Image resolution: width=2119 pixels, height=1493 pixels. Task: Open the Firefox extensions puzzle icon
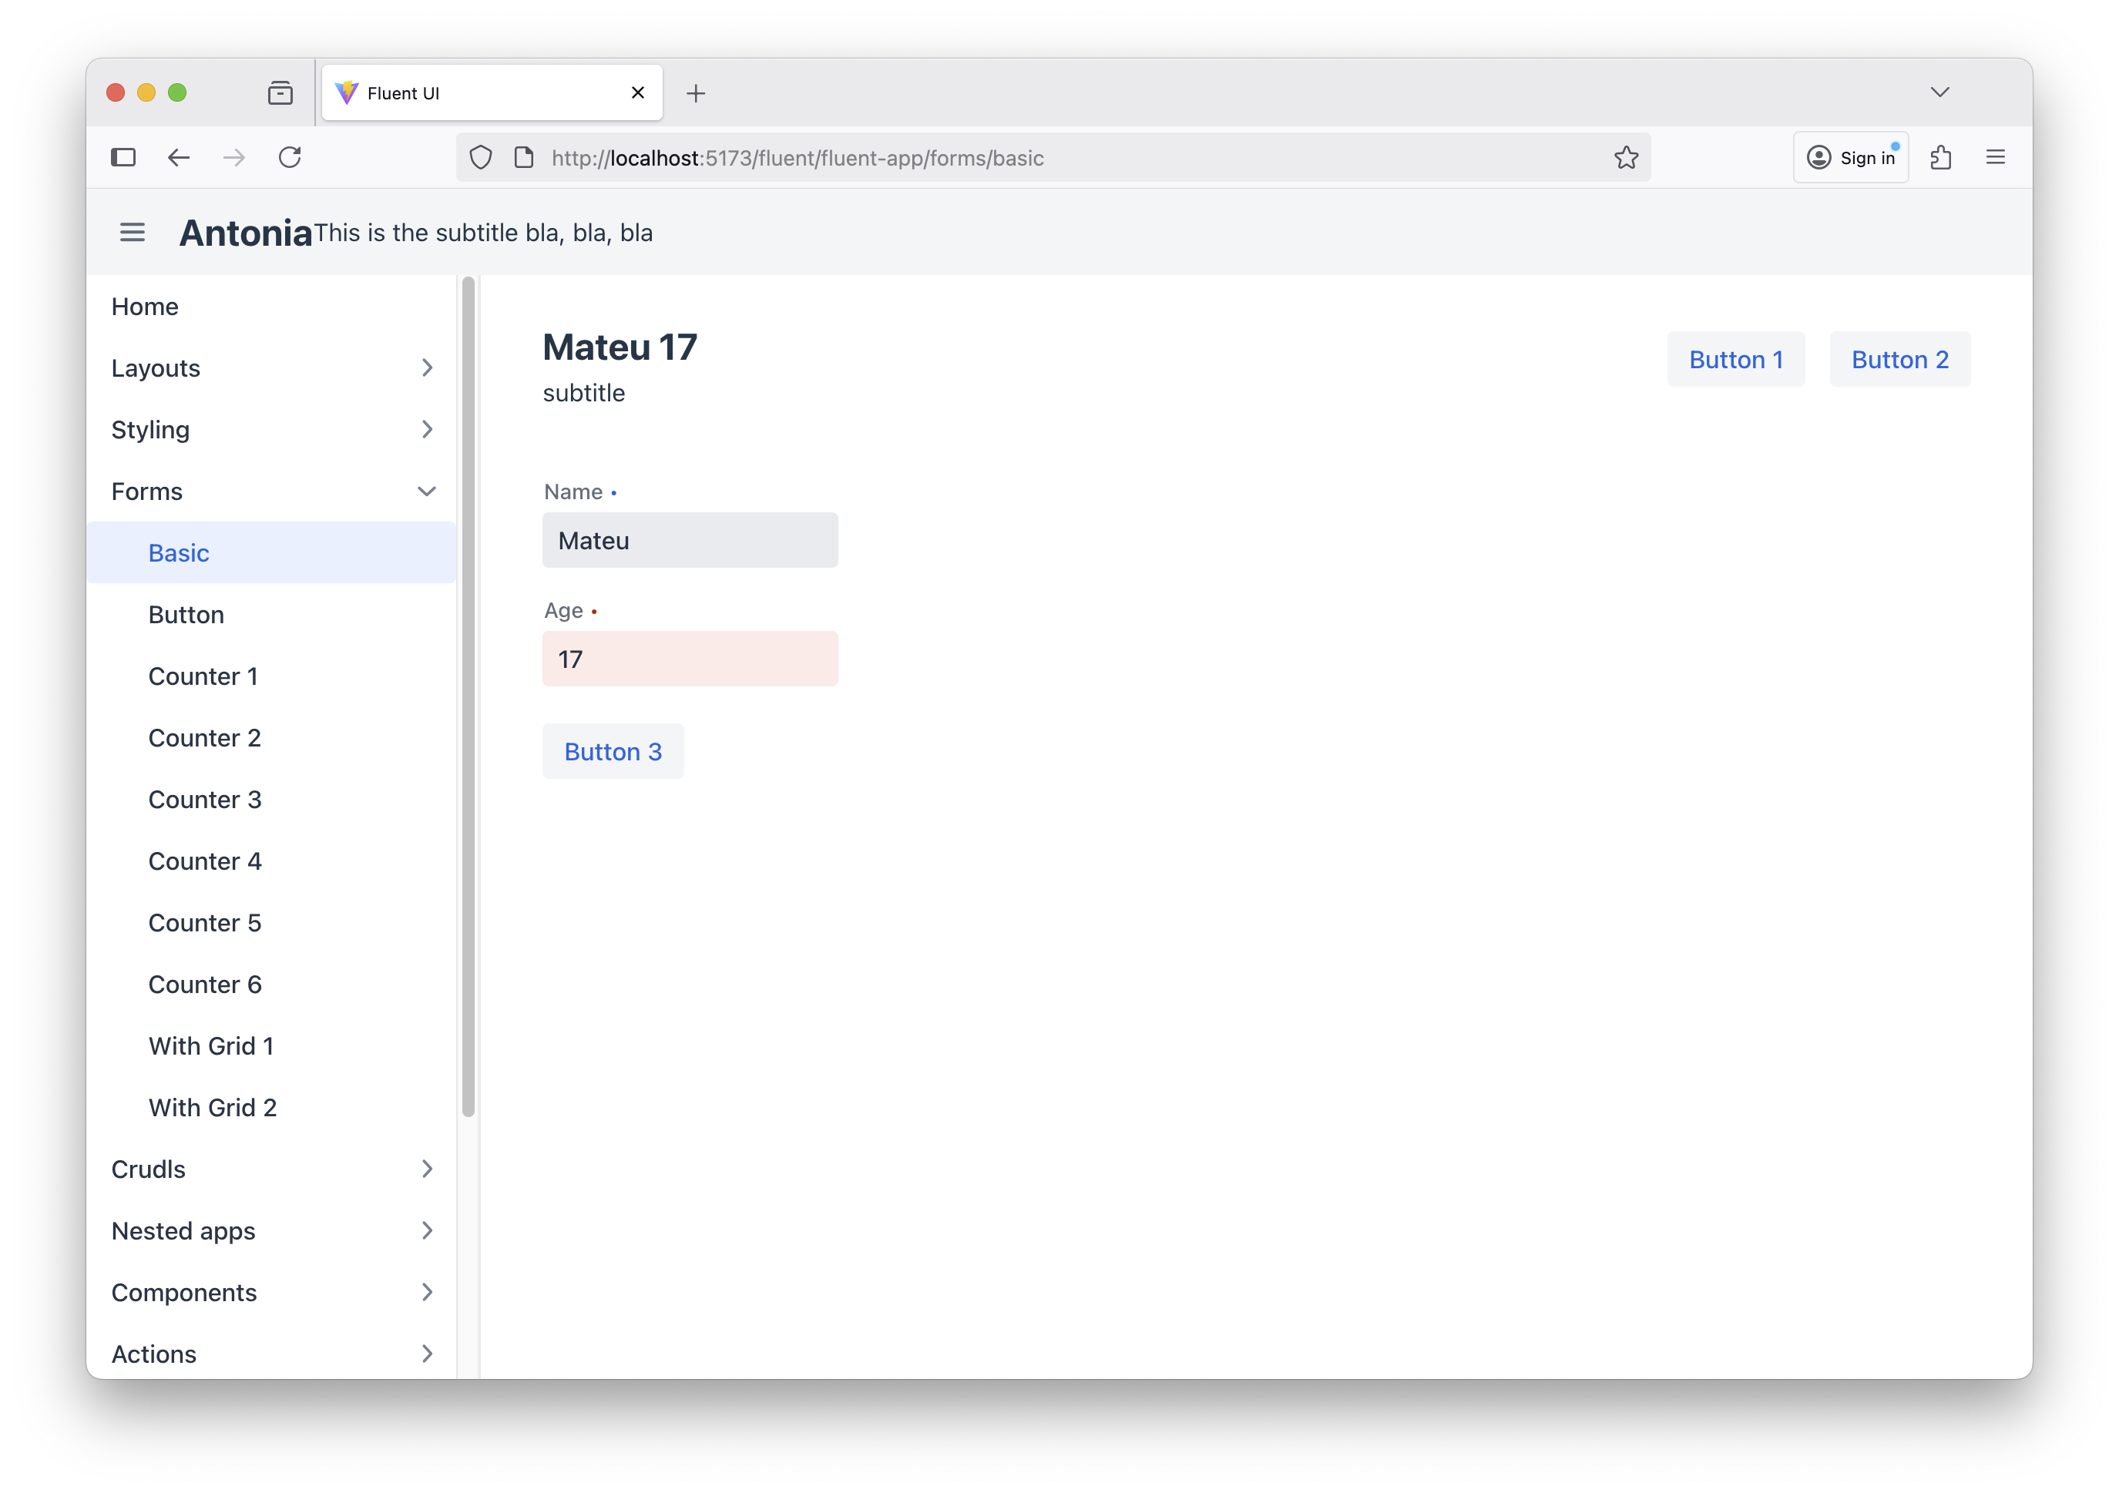(1940, 158)
